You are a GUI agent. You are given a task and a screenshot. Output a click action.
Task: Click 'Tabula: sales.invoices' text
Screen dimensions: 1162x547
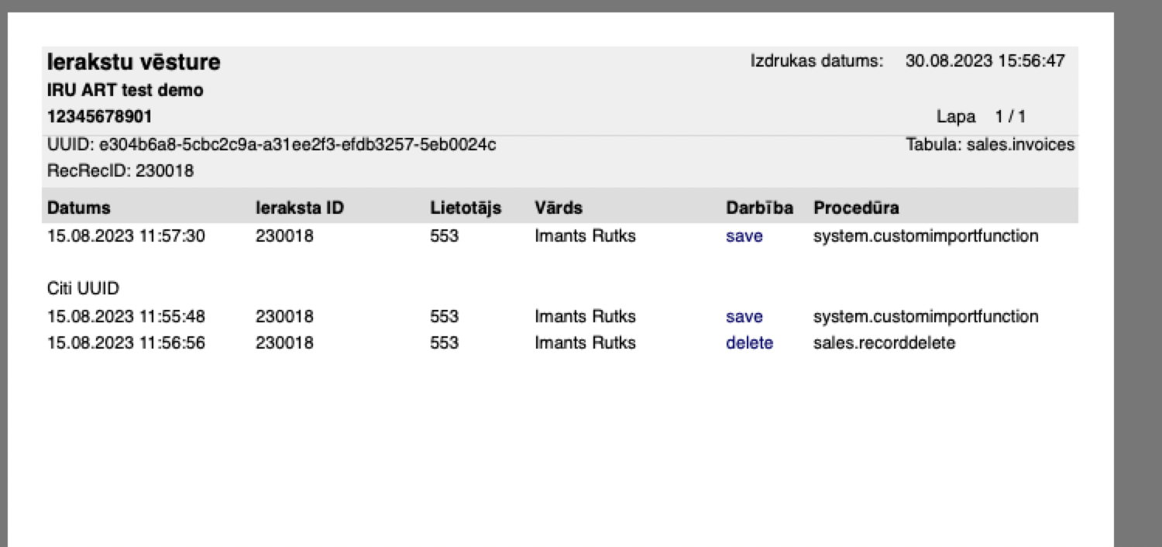(x=991, y=144)
